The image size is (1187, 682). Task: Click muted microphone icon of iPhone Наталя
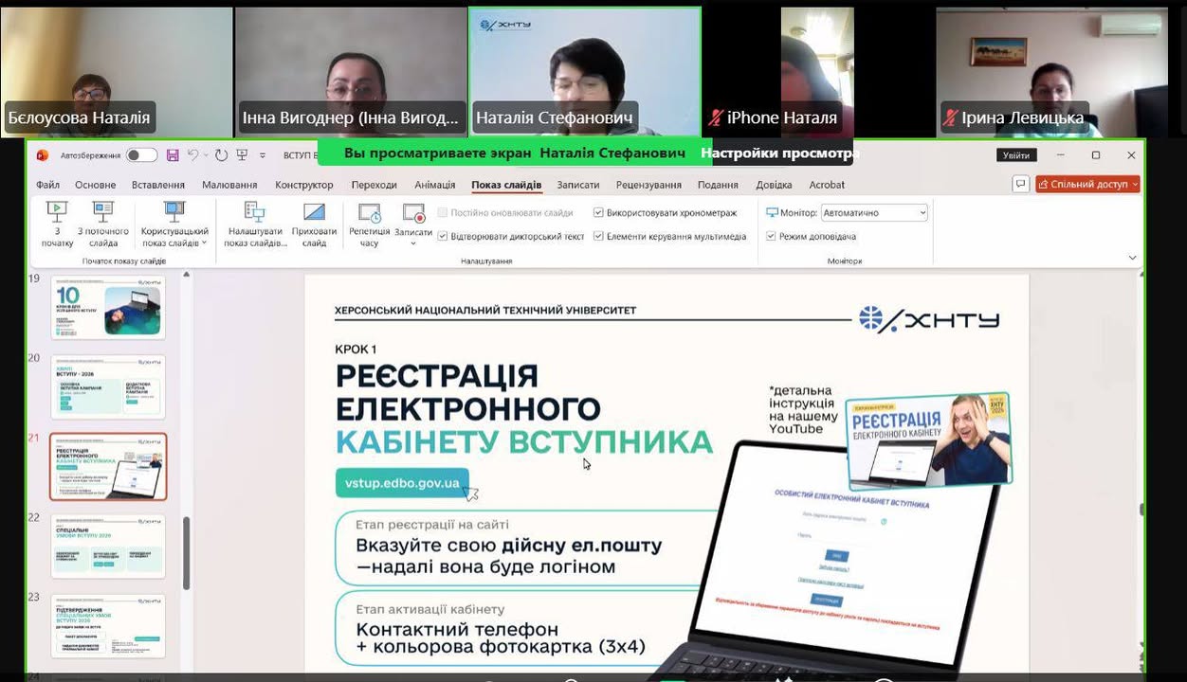pos(717,118)
